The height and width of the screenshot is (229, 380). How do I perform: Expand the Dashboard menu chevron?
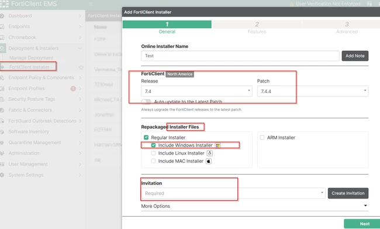point(80,16)
